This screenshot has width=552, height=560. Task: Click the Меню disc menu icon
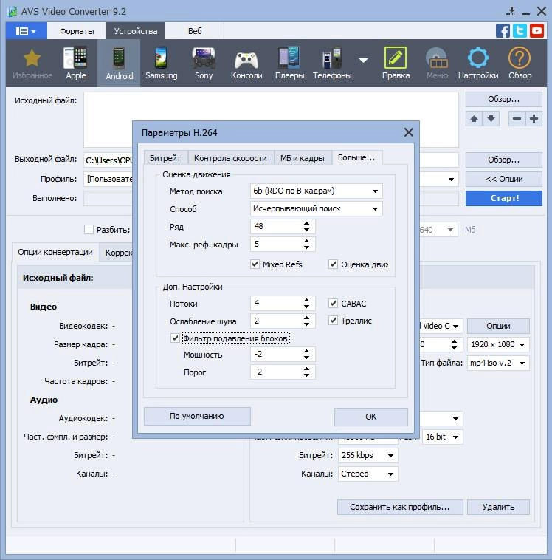[x=437, y=64]
